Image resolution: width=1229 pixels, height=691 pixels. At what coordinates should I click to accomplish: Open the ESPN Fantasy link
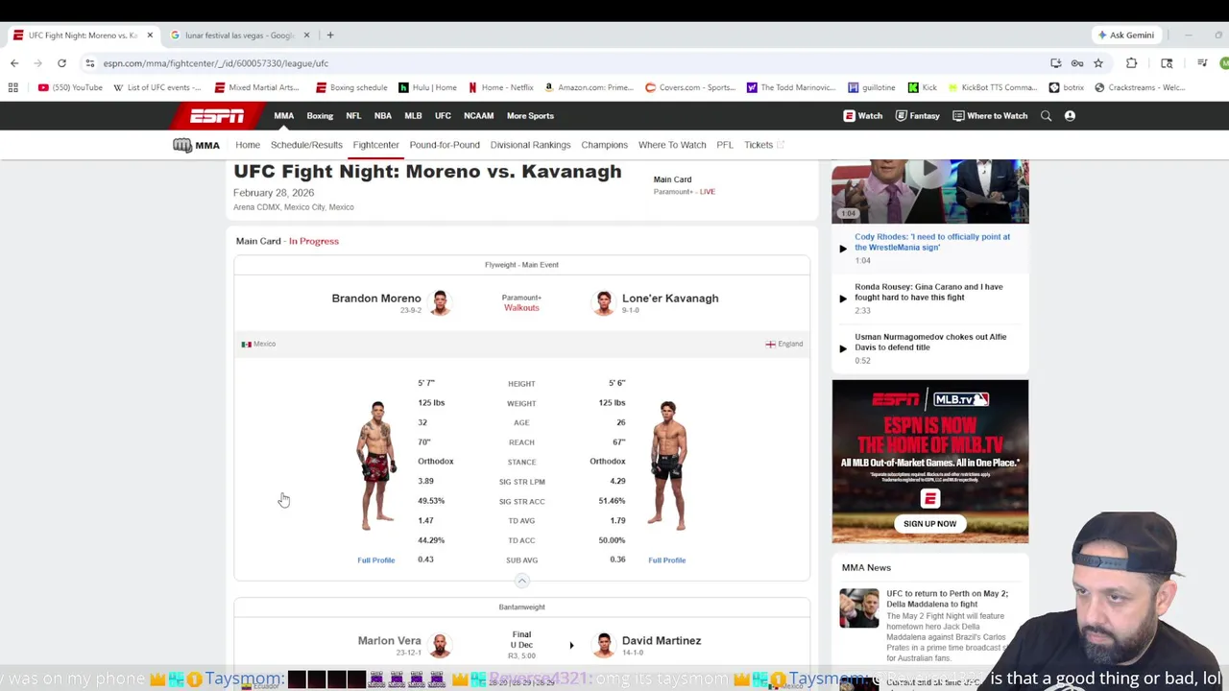(x=917, y=116)
